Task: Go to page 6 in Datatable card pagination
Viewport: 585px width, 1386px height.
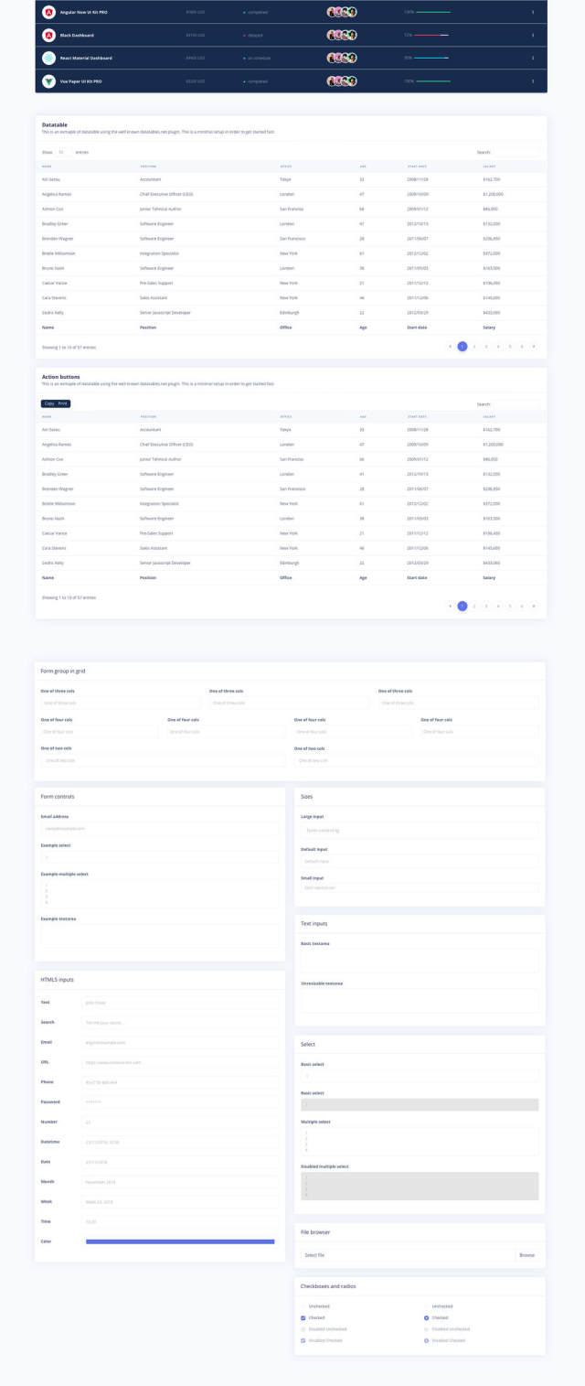Action: point(522,347)
